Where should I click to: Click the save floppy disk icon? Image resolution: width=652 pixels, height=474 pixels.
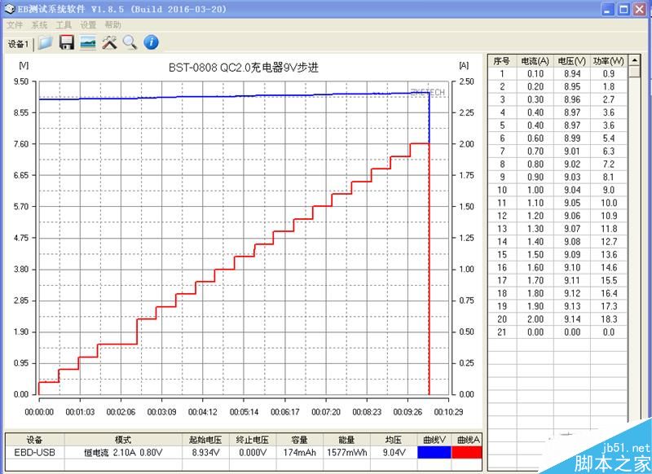pyautogui.click(x=67, y=42)
